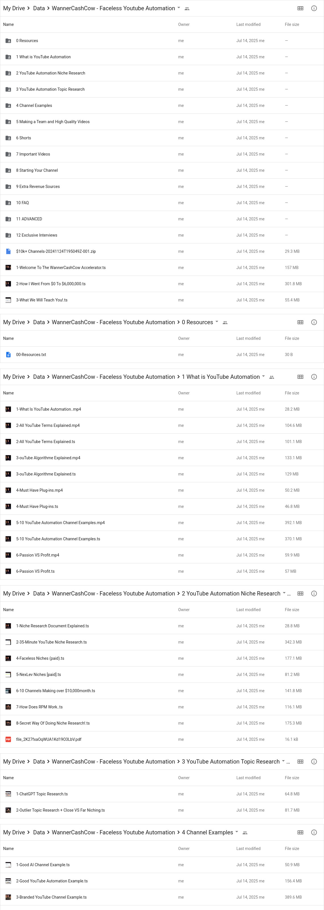Click WannerCashCow breadcrumb in the 0 Resources section

point(113,322)
